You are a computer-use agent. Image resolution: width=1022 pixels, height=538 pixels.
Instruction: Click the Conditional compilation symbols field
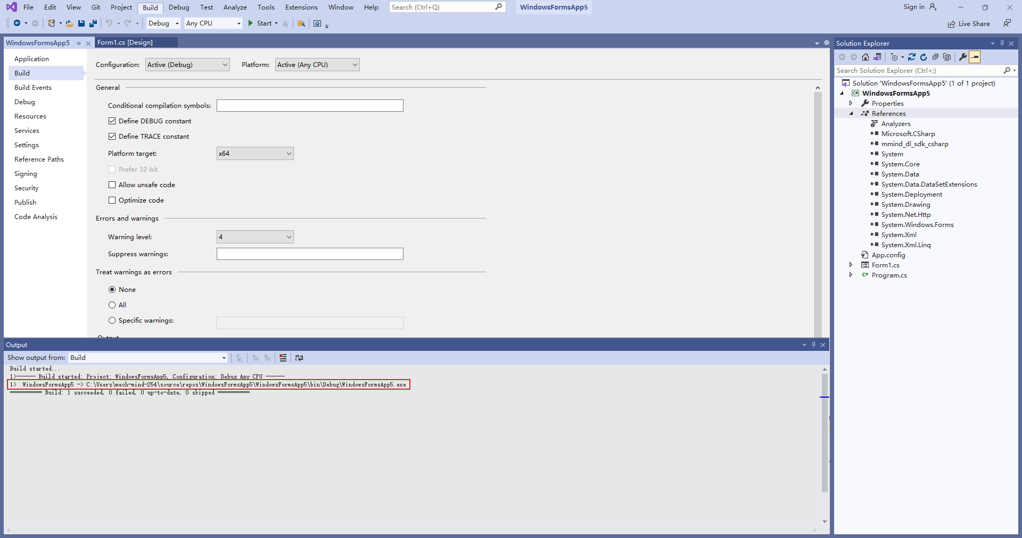310,106
